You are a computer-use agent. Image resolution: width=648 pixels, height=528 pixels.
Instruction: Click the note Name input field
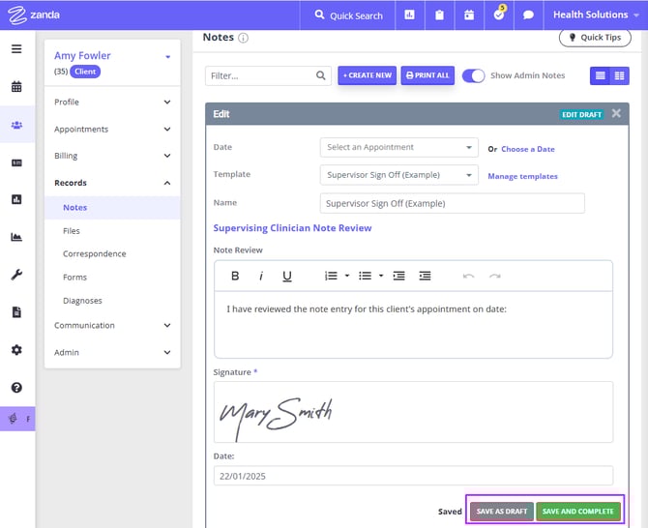[452, 203]
